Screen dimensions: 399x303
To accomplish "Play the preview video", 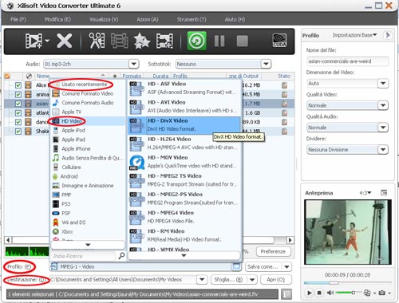I will pos(309,293).
